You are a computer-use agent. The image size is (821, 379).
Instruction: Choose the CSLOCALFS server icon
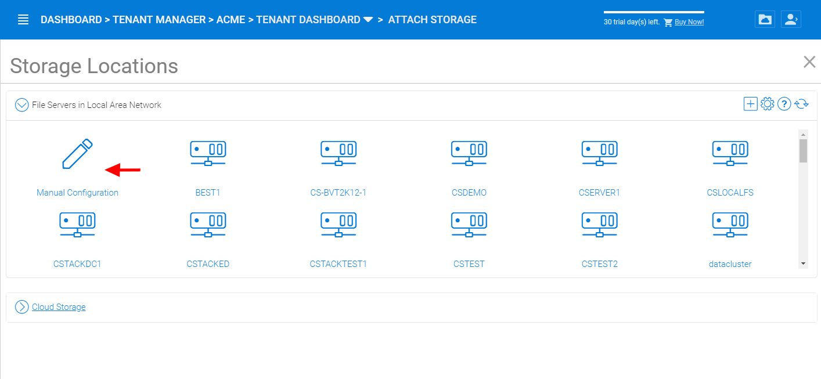[x=730, y=153]
